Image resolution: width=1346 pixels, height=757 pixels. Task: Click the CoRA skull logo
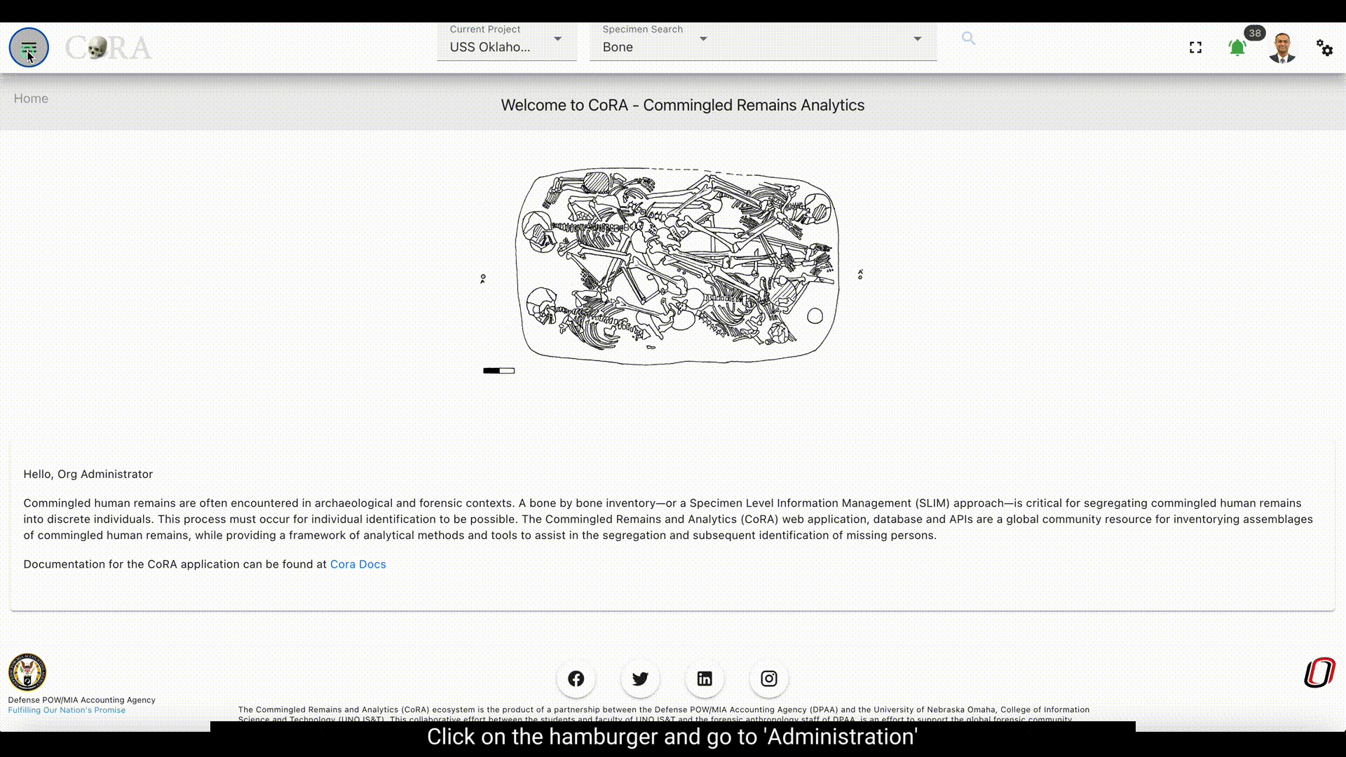click(x=109, y=48)
